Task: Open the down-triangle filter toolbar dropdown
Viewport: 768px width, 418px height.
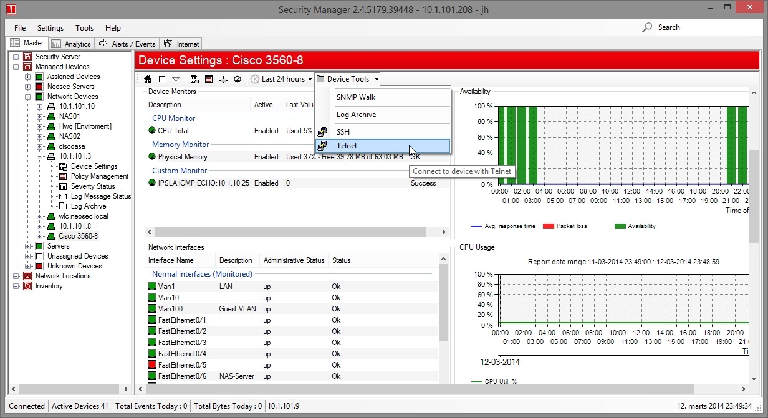Action: point(176,79)
